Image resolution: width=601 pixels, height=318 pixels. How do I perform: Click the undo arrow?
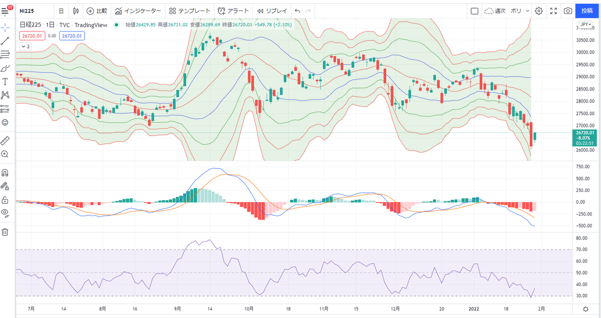pos(297,10)
